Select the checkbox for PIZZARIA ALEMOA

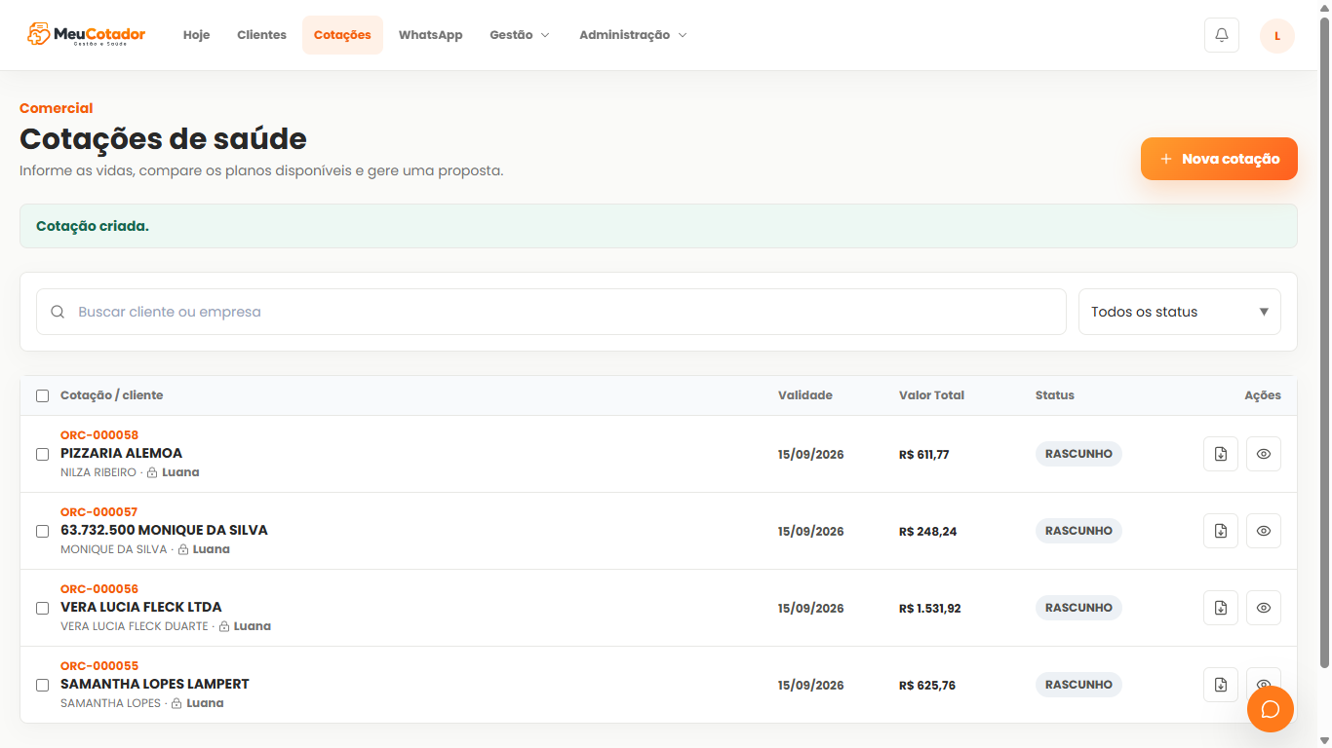[42, 454]
